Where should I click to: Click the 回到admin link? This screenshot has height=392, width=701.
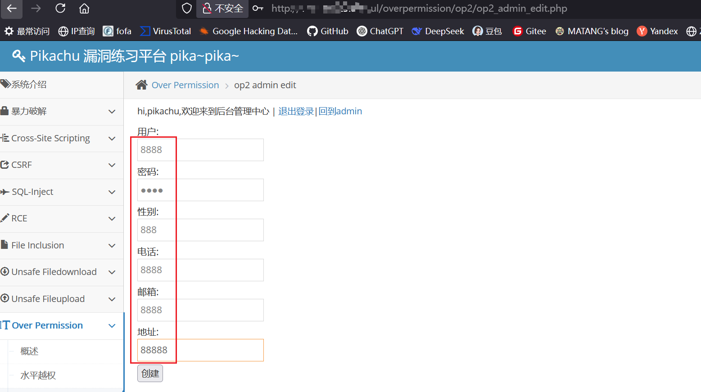[x=340, y=111]
